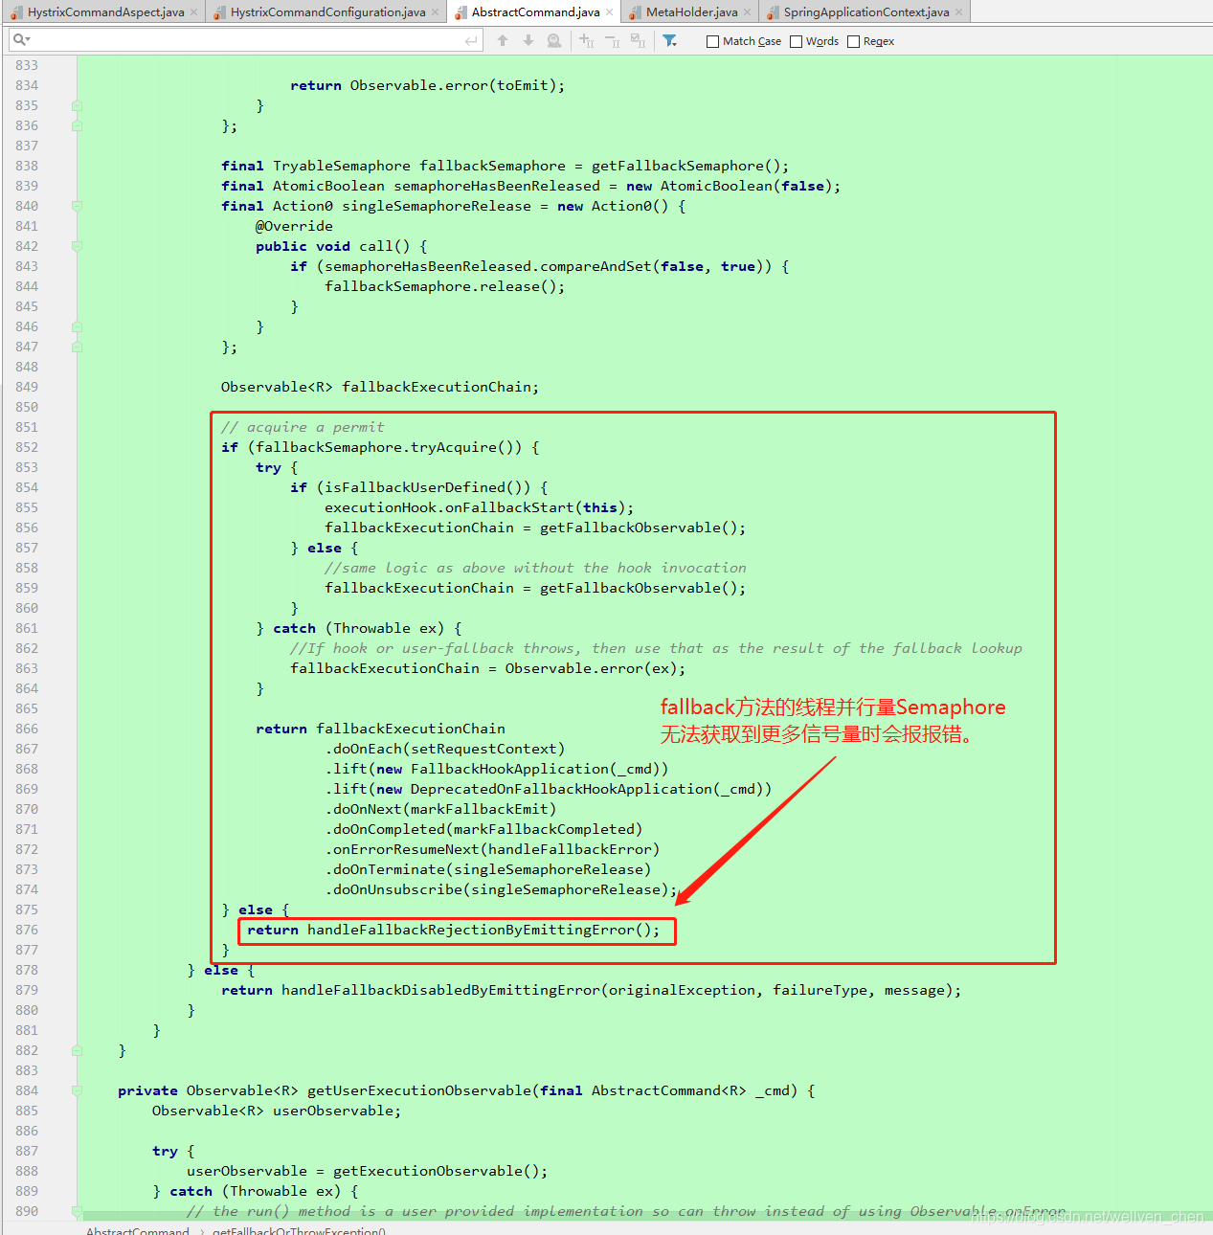Close the SpringApplicationContext.java tab
Screen dimensions: 1213x1235
958,12
